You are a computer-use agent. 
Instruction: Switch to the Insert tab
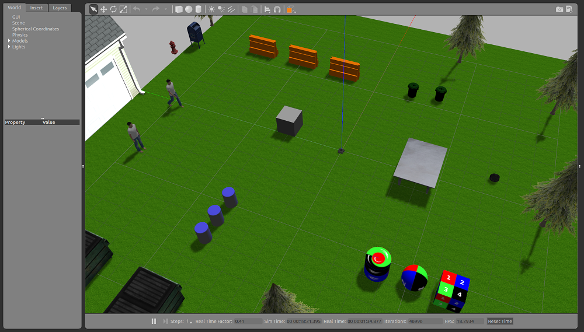[x=36, y=8]
